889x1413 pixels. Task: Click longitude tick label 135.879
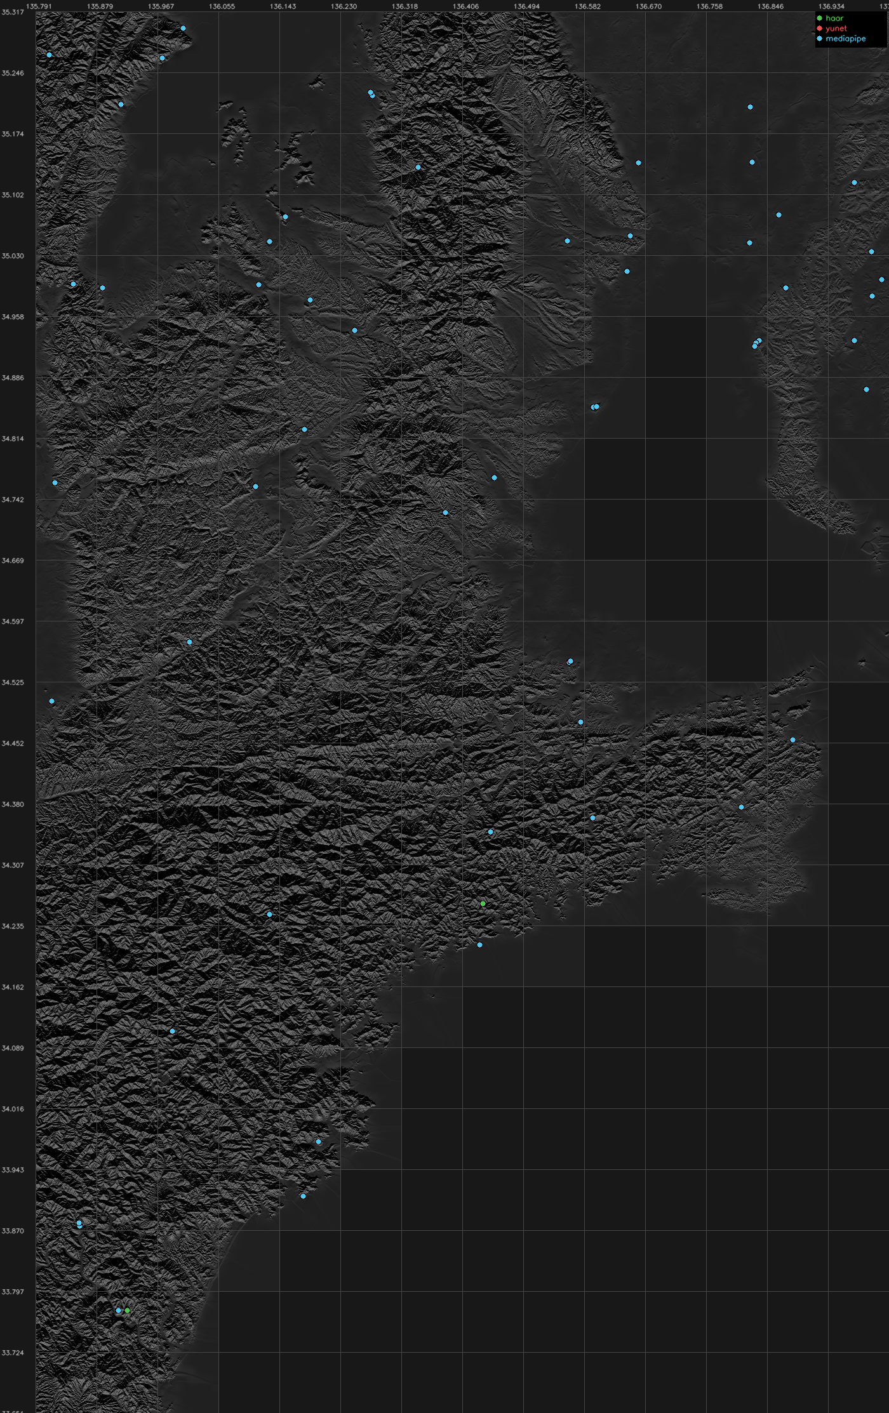100,6
